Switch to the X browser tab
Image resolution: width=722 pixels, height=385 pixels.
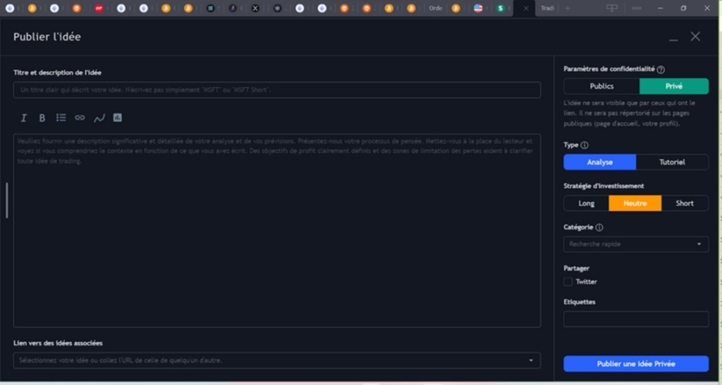255,8
